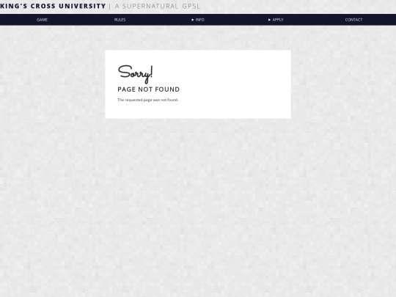Click the navy bar between GAME and RULES

pos(81,20)
